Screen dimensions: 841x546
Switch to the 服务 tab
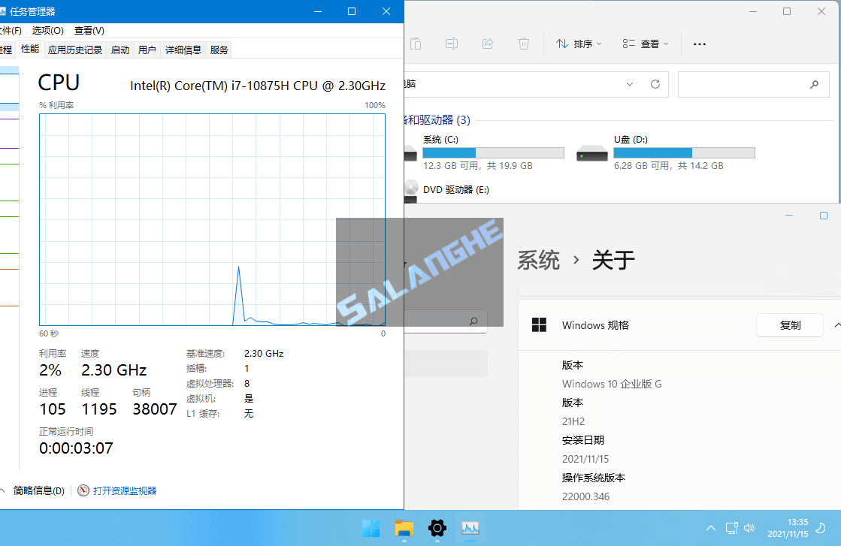tap(219, 50)
